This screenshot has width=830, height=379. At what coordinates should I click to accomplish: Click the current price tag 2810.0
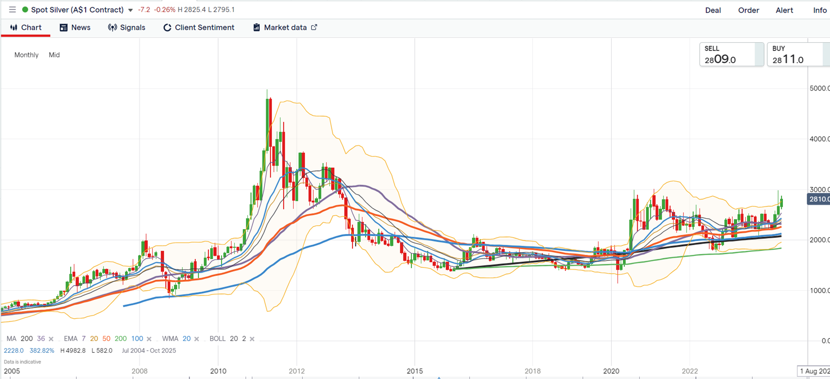[819, 200]
